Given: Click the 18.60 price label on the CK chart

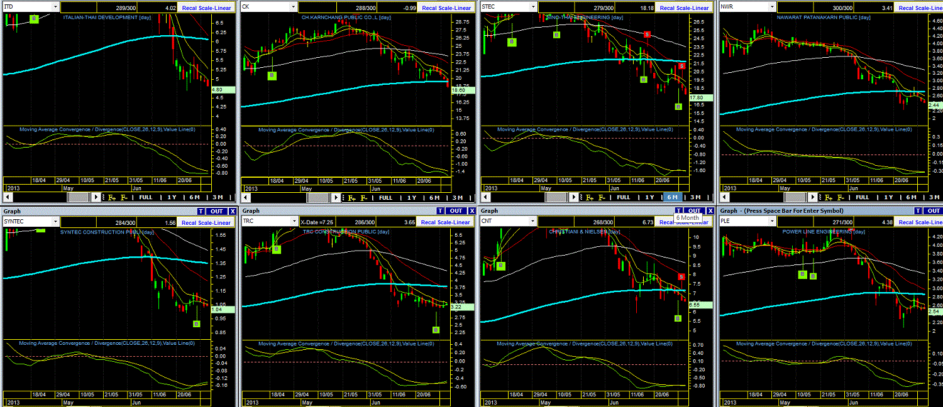Looking at the screenshot, I should click(x=462, y=90).
